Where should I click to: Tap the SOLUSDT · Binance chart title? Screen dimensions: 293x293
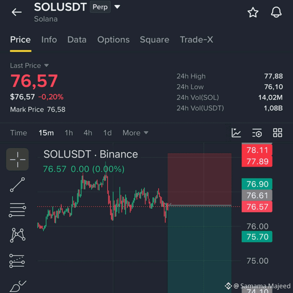coord(91,154)
